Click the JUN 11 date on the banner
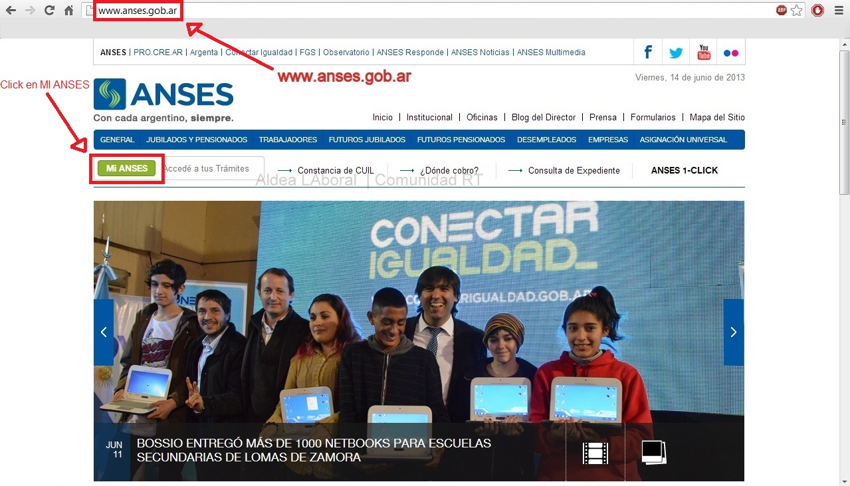This screenshot has width=850, height=486. point(114,450)
